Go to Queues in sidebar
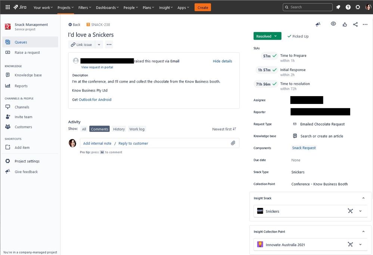 [30, 42]
